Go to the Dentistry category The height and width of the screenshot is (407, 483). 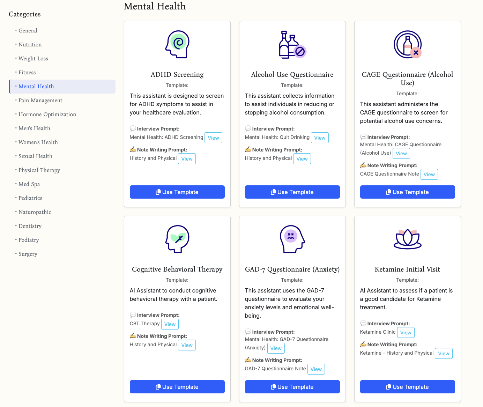[30, 226]
